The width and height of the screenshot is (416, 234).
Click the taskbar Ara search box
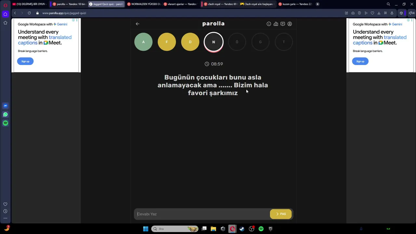[175, 229]
